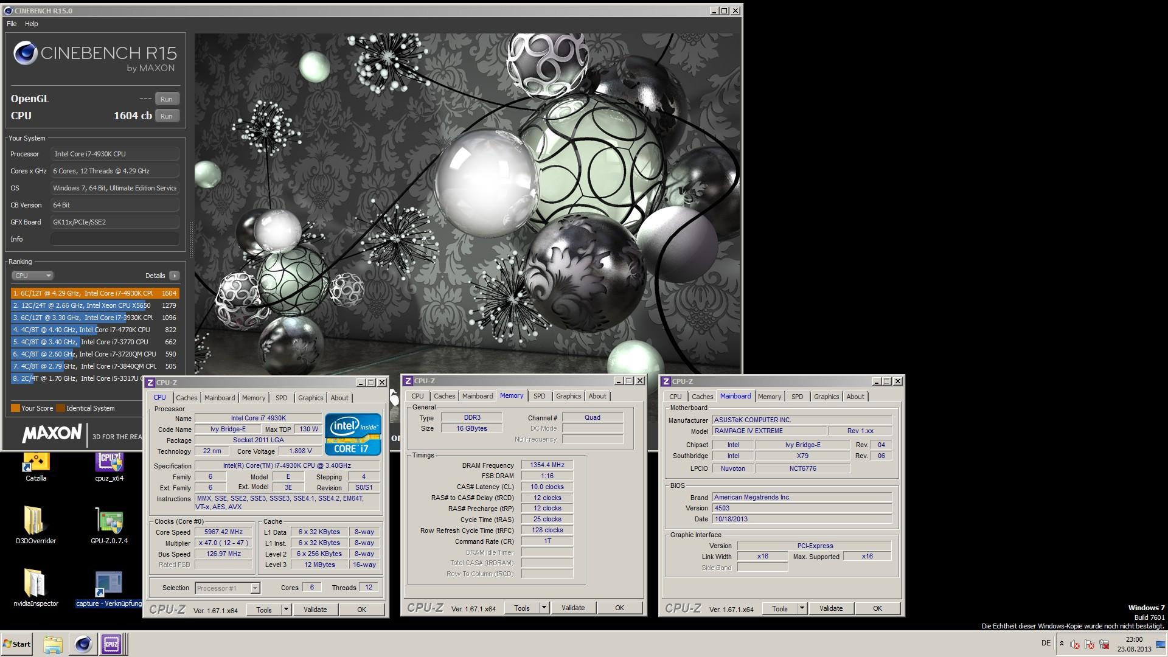This screenshot has width=1168, height=657.
Task: Click Show Desktop icon in tray
Action: point(1160,644)
